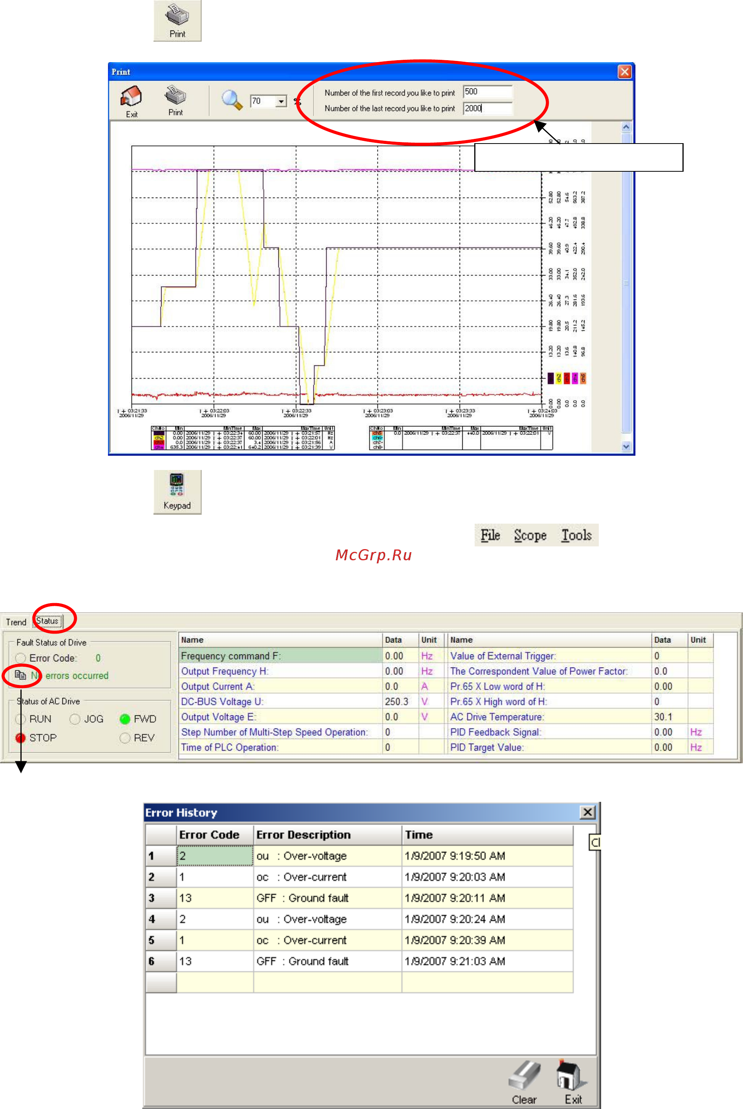Viewport: 743px width, 1109px height.
Task: Select the 'Output Current A:' row
Action: click(x=312, y=686)
